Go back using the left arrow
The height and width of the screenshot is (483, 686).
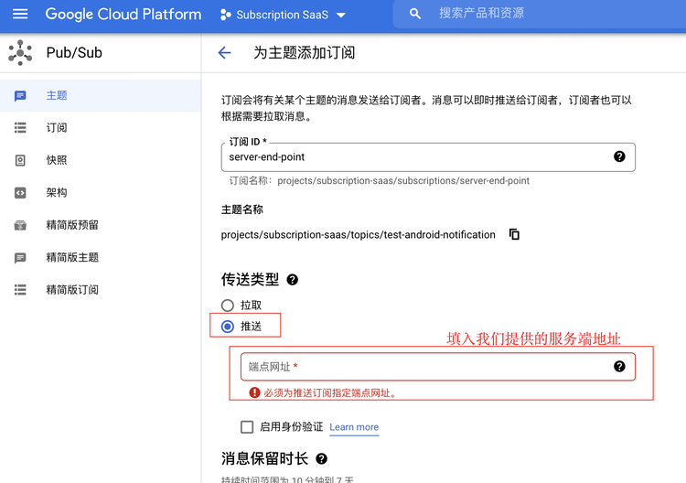point(224,53)
